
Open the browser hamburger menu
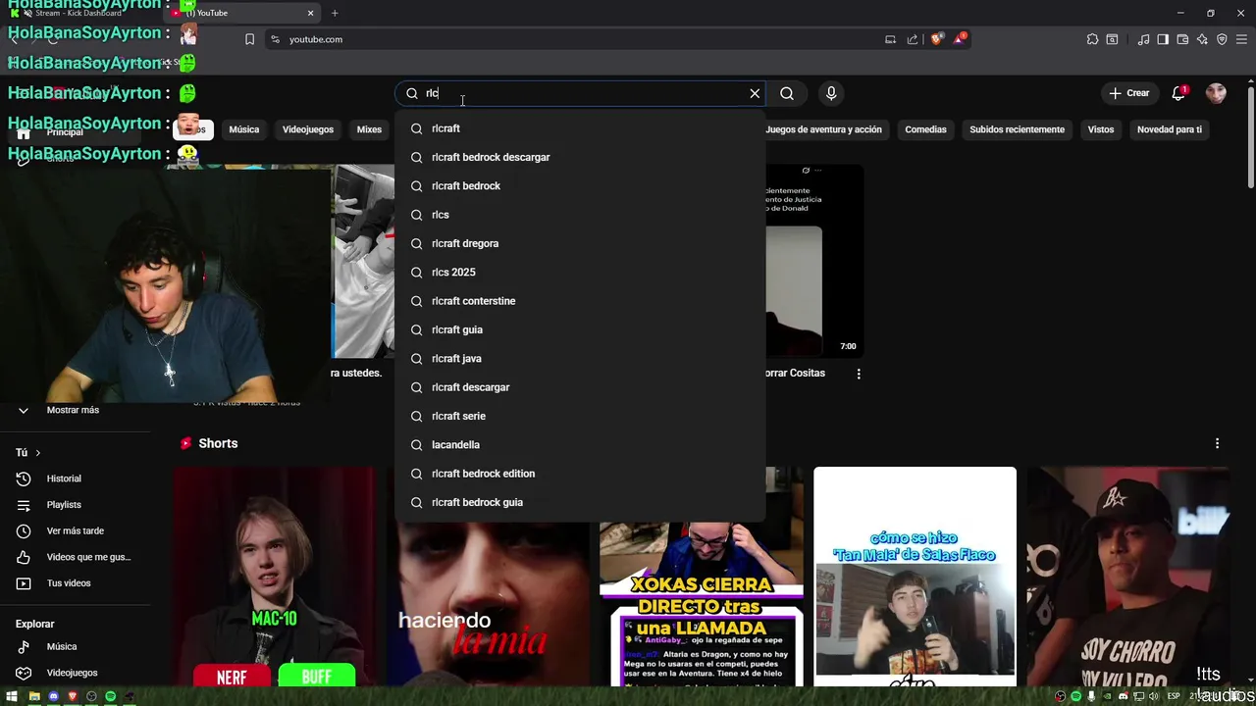(x=1241, y=39)
